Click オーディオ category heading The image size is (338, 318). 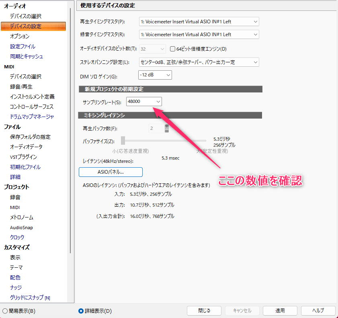click(15, 6)
